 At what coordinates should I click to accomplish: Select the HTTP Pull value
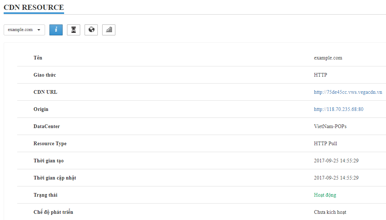326,144
